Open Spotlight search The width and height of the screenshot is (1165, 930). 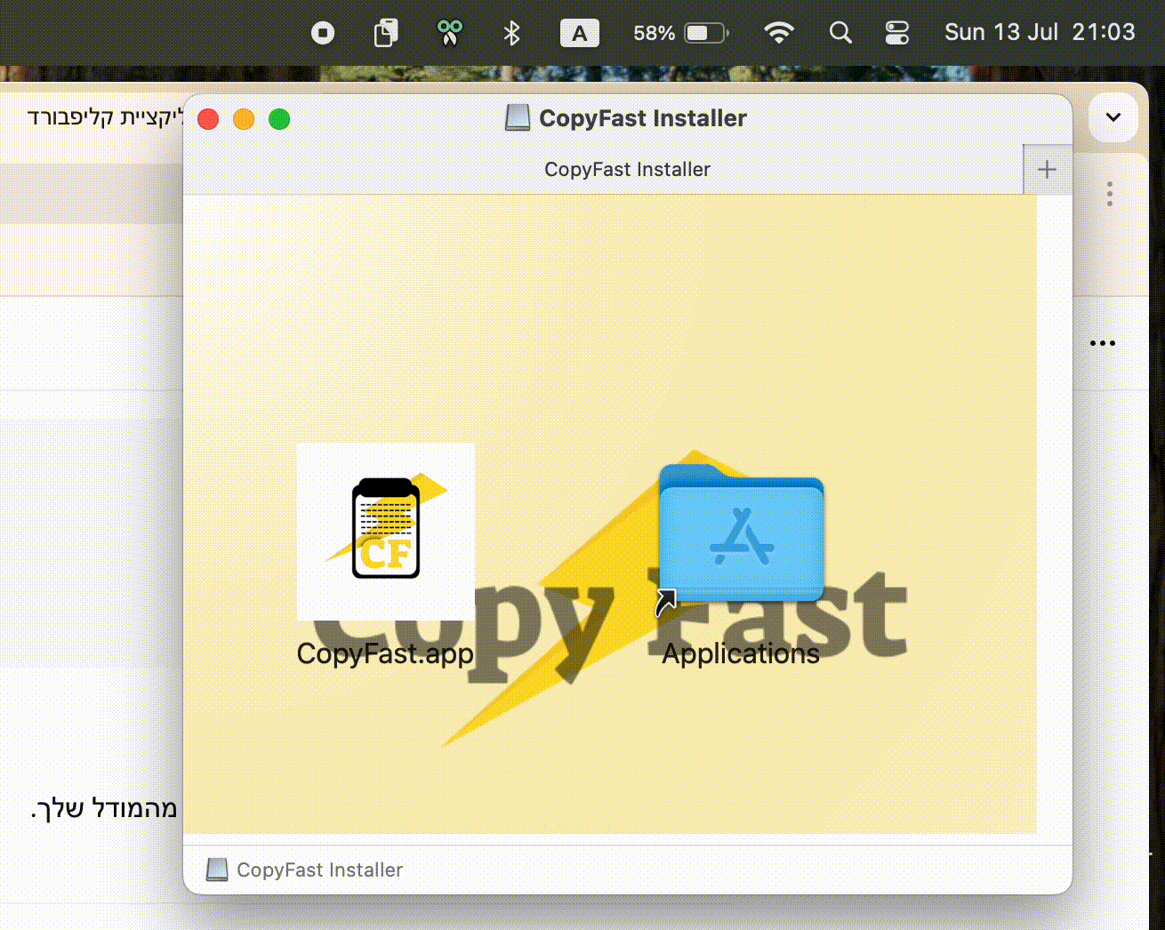[840, 33]
